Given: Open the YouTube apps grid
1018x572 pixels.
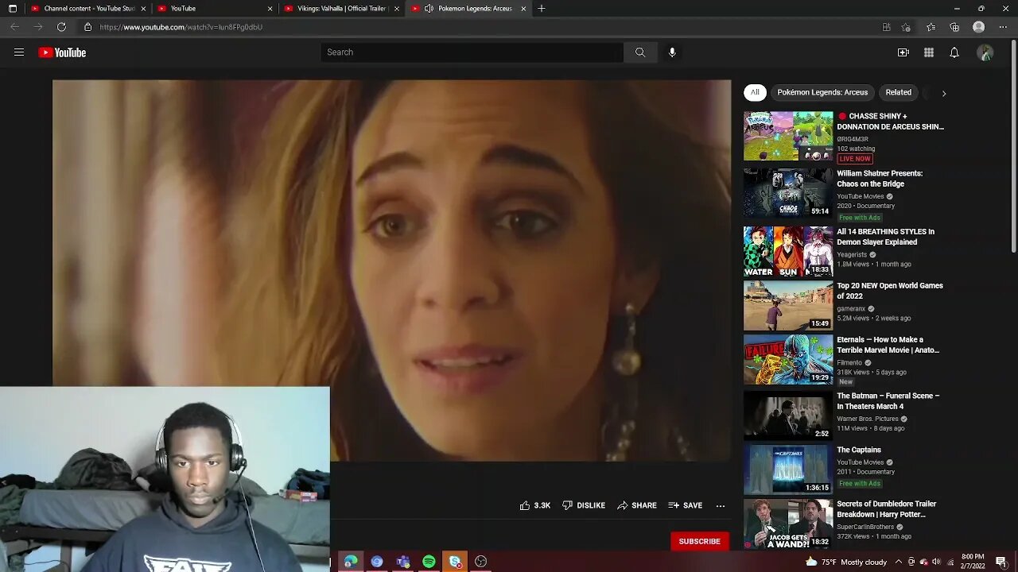Looking at the screenshot, I should click(x=929, y=52).
